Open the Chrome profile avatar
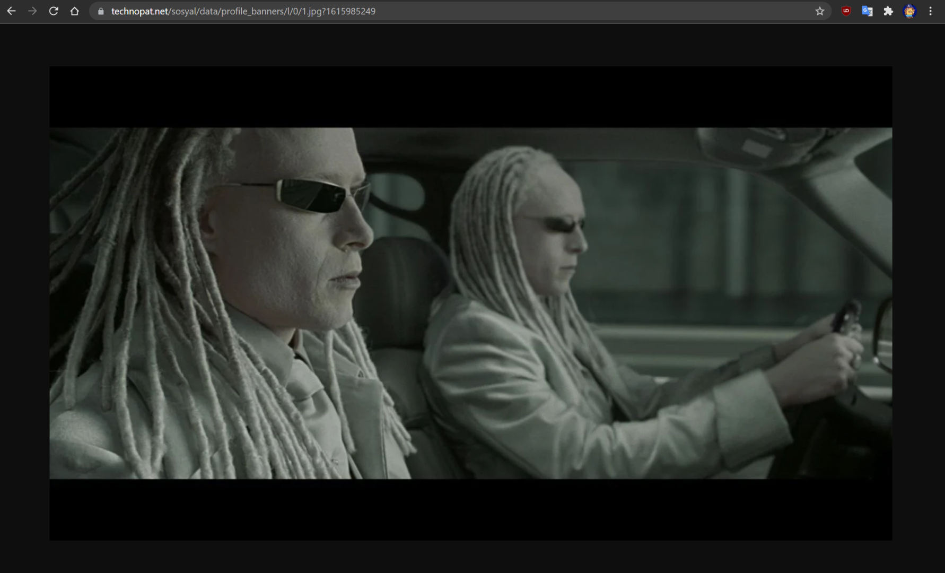The width and height of the screenshot is (945, 573). point(909,11)
